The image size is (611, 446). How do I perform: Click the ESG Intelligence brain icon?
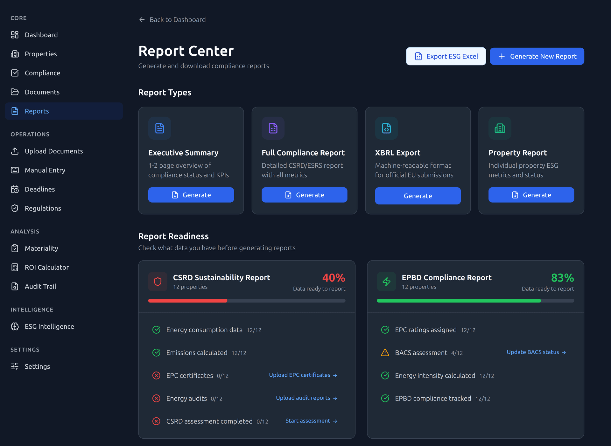[x=15, y=326]
